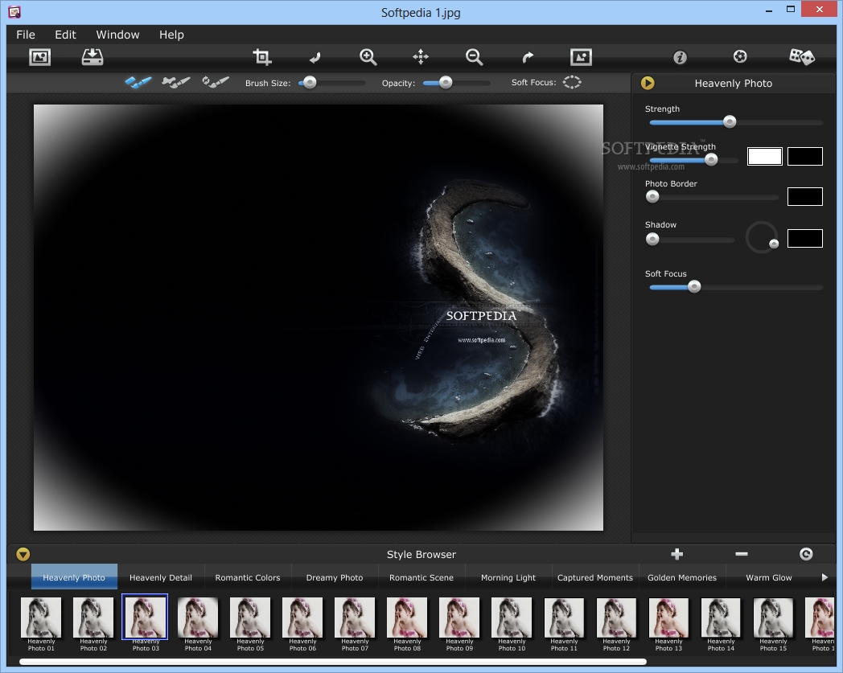The image size is (843, 673).
Task: Click the zoom out magnifier
Action: tap(474, 57)
